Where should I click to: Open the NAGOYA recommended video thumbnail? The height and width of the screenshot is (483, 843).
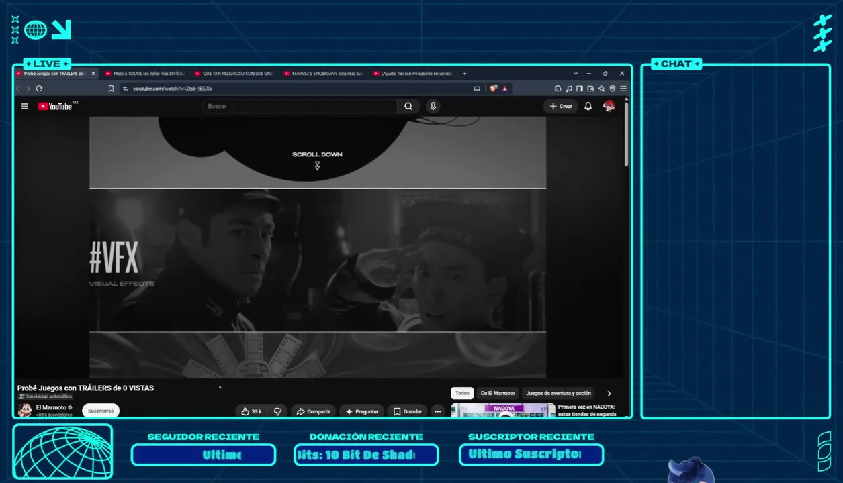503,410
